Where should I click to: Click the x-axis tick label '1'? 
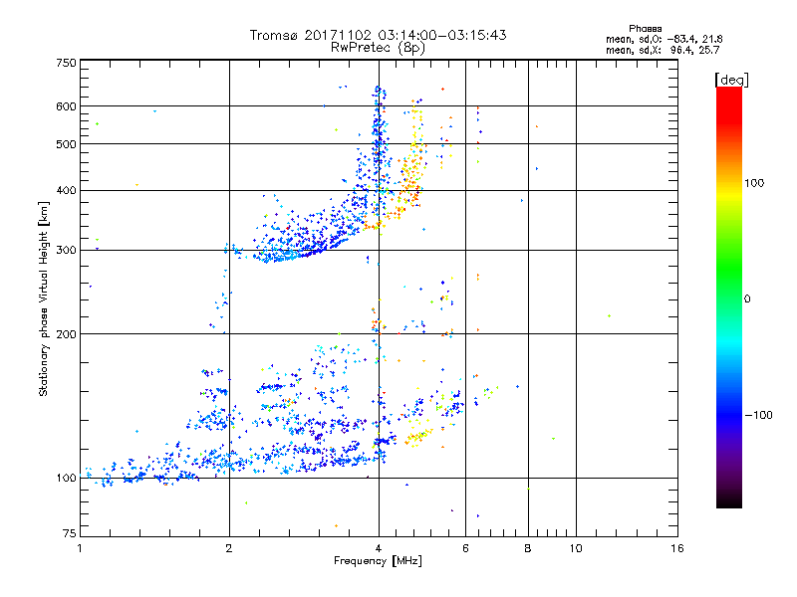pyautogui.click(x=80, y=548)
